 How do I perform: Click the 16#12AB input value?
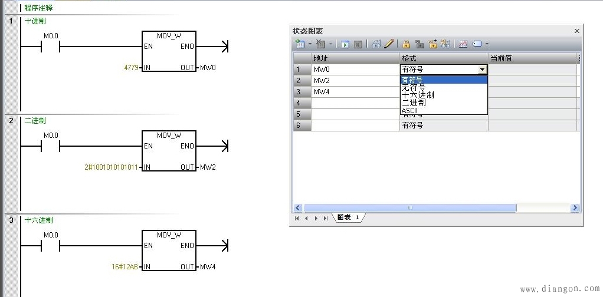pos(124,266)
